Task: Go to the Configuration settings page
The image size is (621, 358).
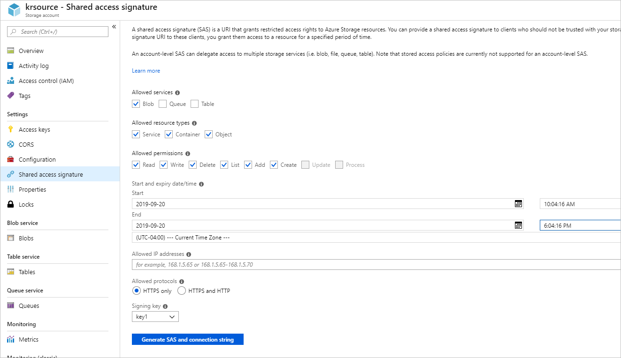Action: pos(37,159)
